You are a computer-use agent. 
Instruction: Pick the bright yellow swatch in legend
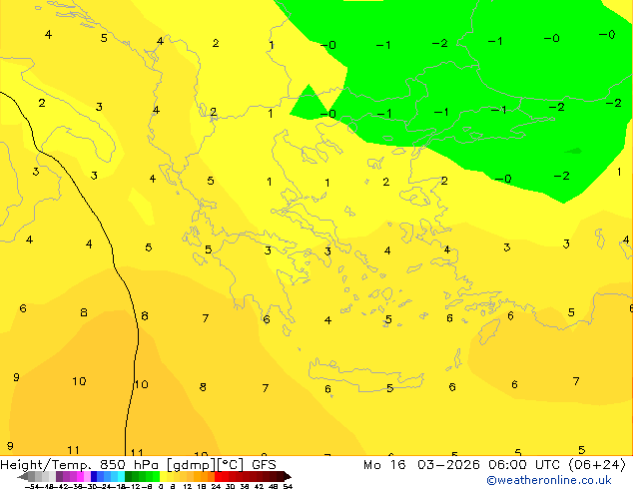[x=163, y=476]
